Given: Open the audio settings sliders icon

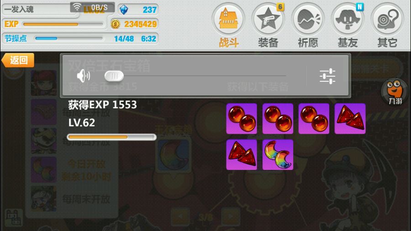Looking at the screenshot, I should (x=327, y=76).
